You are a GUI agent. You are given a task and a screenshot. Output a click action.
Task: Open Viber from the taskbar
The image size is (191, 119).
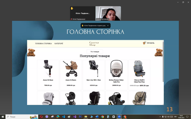tap(47, 117)
